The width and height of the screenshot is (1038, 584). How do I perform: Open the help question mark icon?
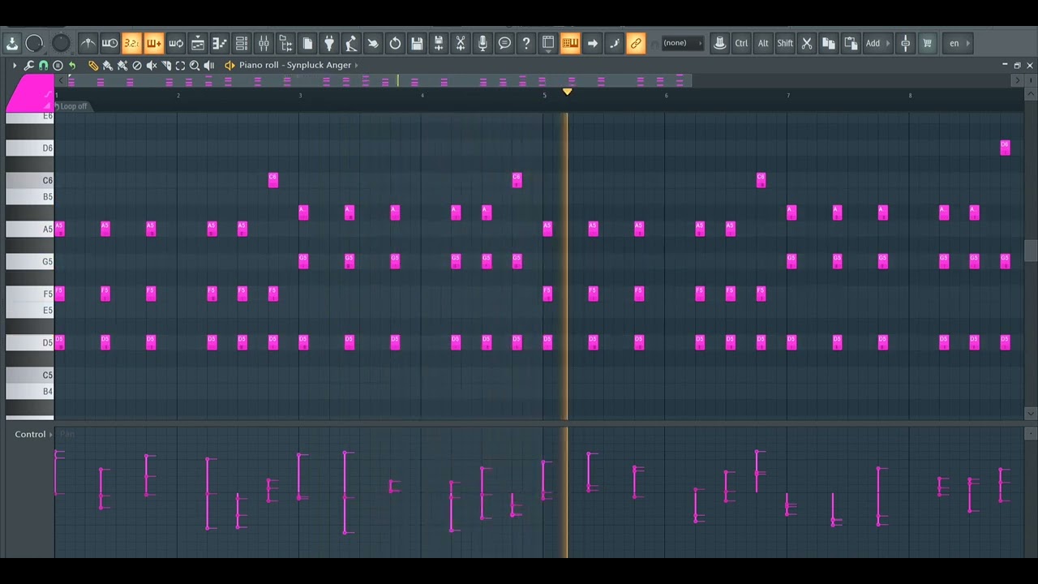coord(526,43)
